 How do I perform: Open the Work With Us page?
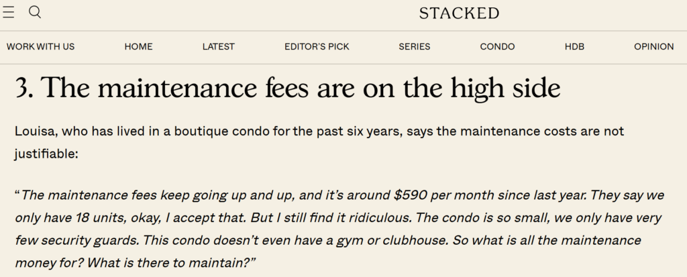pos(40,46)
